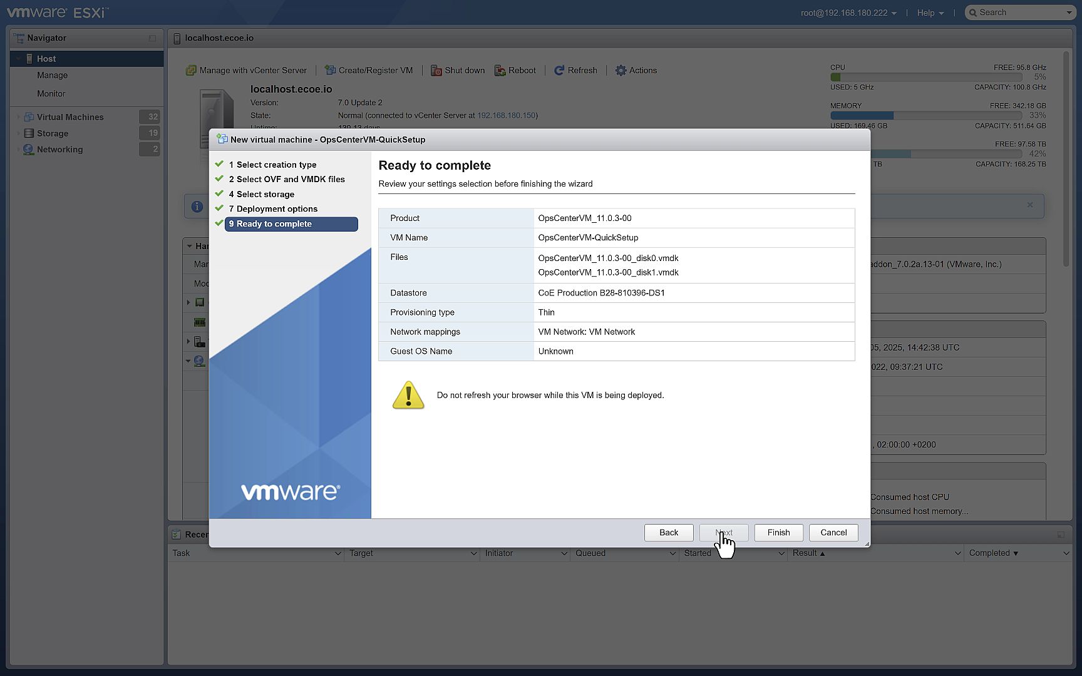Screen dimensions: 1082x676
Task: Open Completed column dropdown arrow
Action: point(1066,553)
